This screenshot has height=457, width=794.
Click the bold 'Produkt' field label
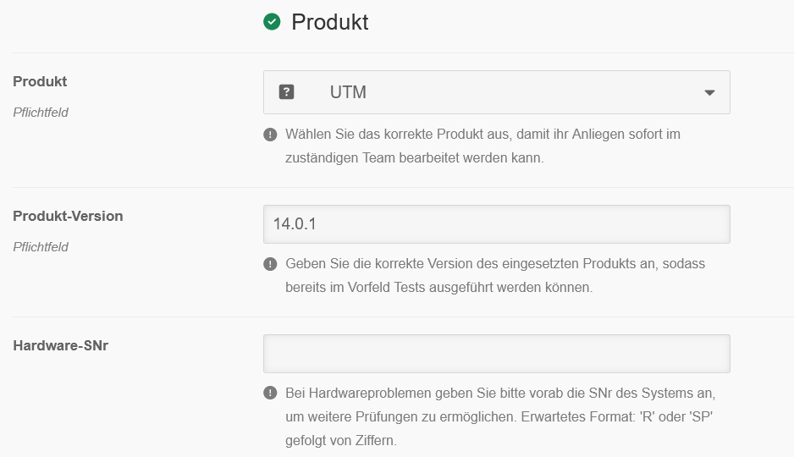tap(40, 82)
